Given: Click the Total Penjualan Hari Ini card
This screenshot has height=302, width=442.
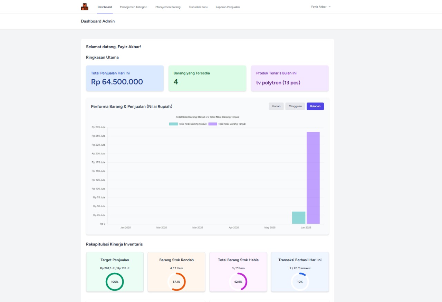Looking at the screenshot, I should pos(125,78).
